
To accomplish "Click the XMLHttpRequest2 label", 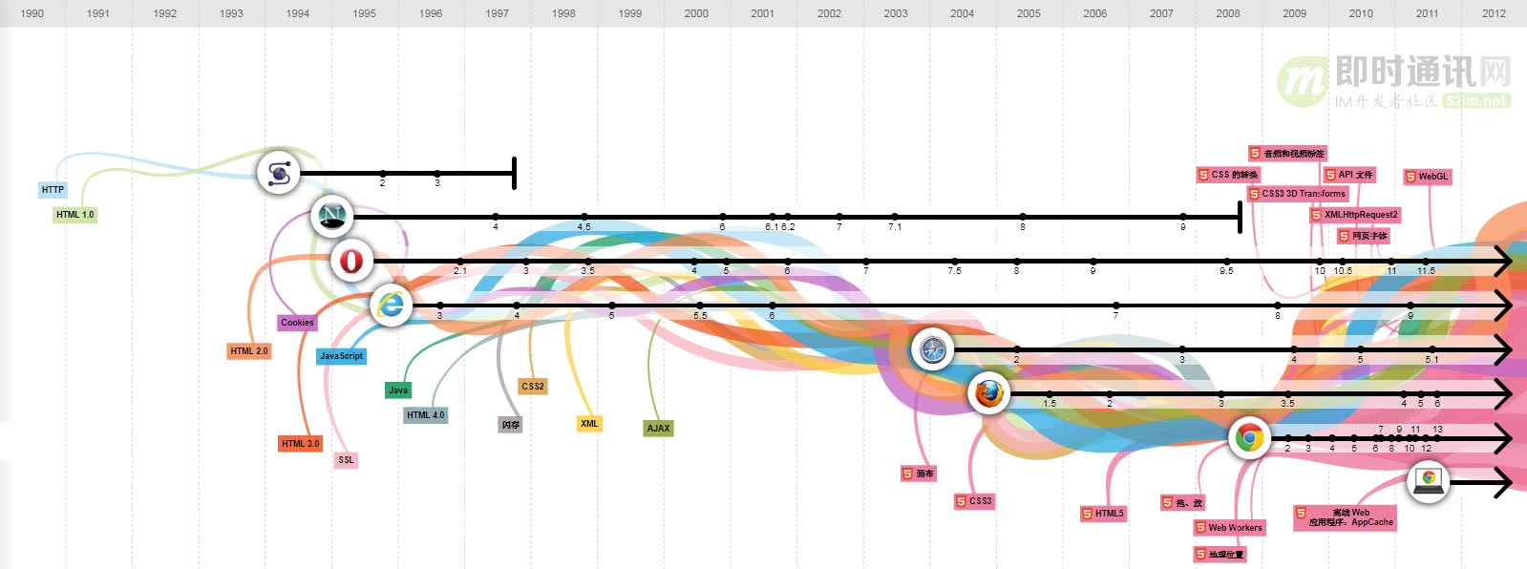I will (x=1354, y=215).
